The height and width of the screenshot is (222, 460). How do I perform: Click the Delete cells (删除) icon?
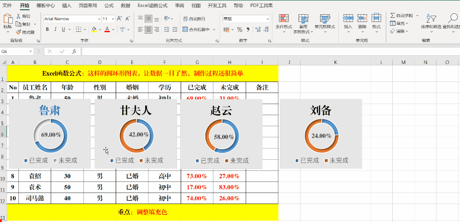[362, 18]
